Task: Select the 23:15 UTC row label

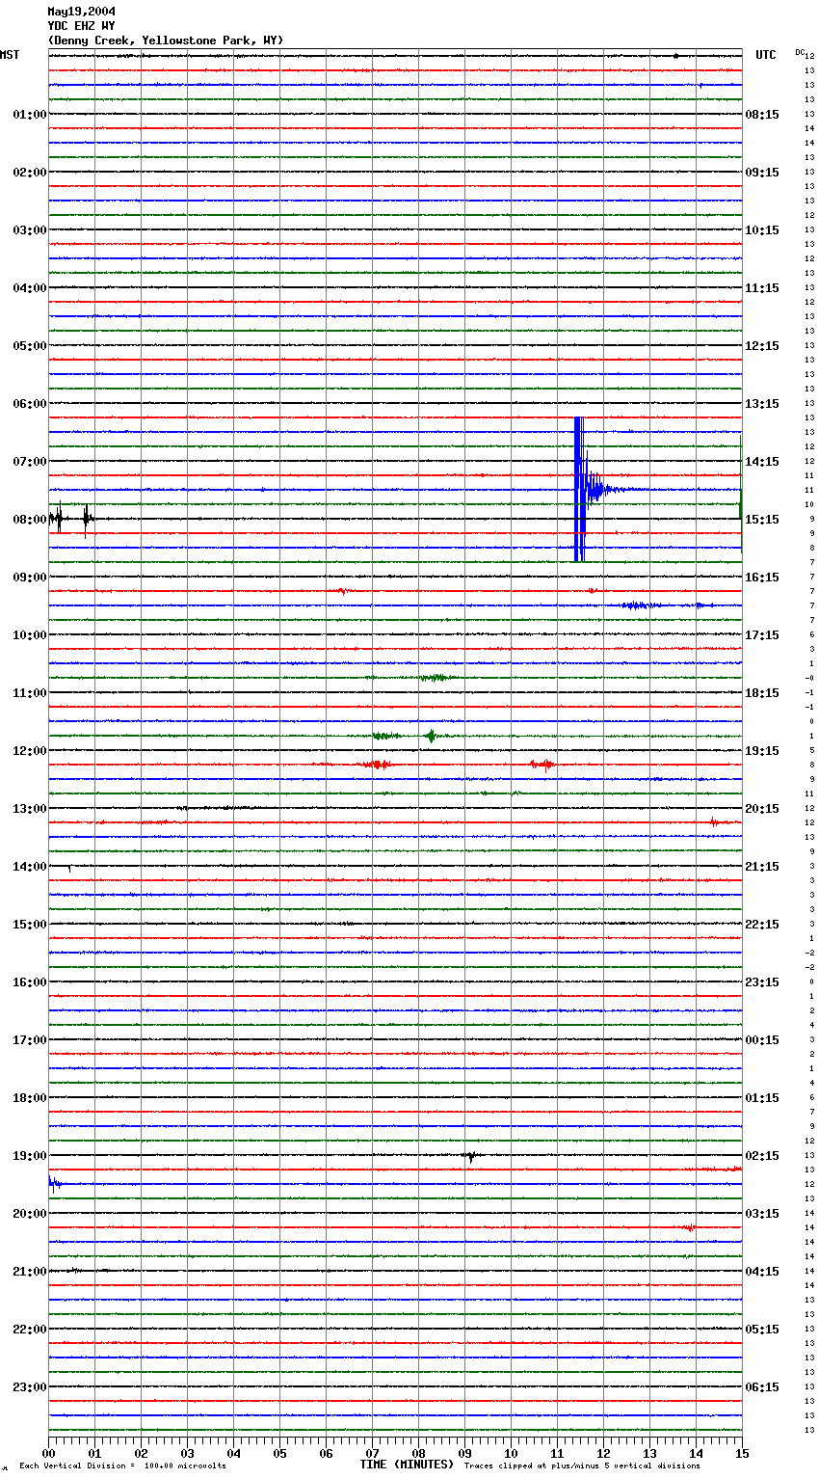Action: pos(762,982)
